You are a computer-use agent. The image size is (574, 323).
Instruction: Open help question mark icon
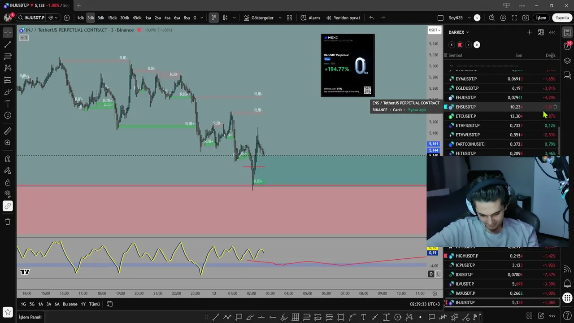click(x=567, y=316)
